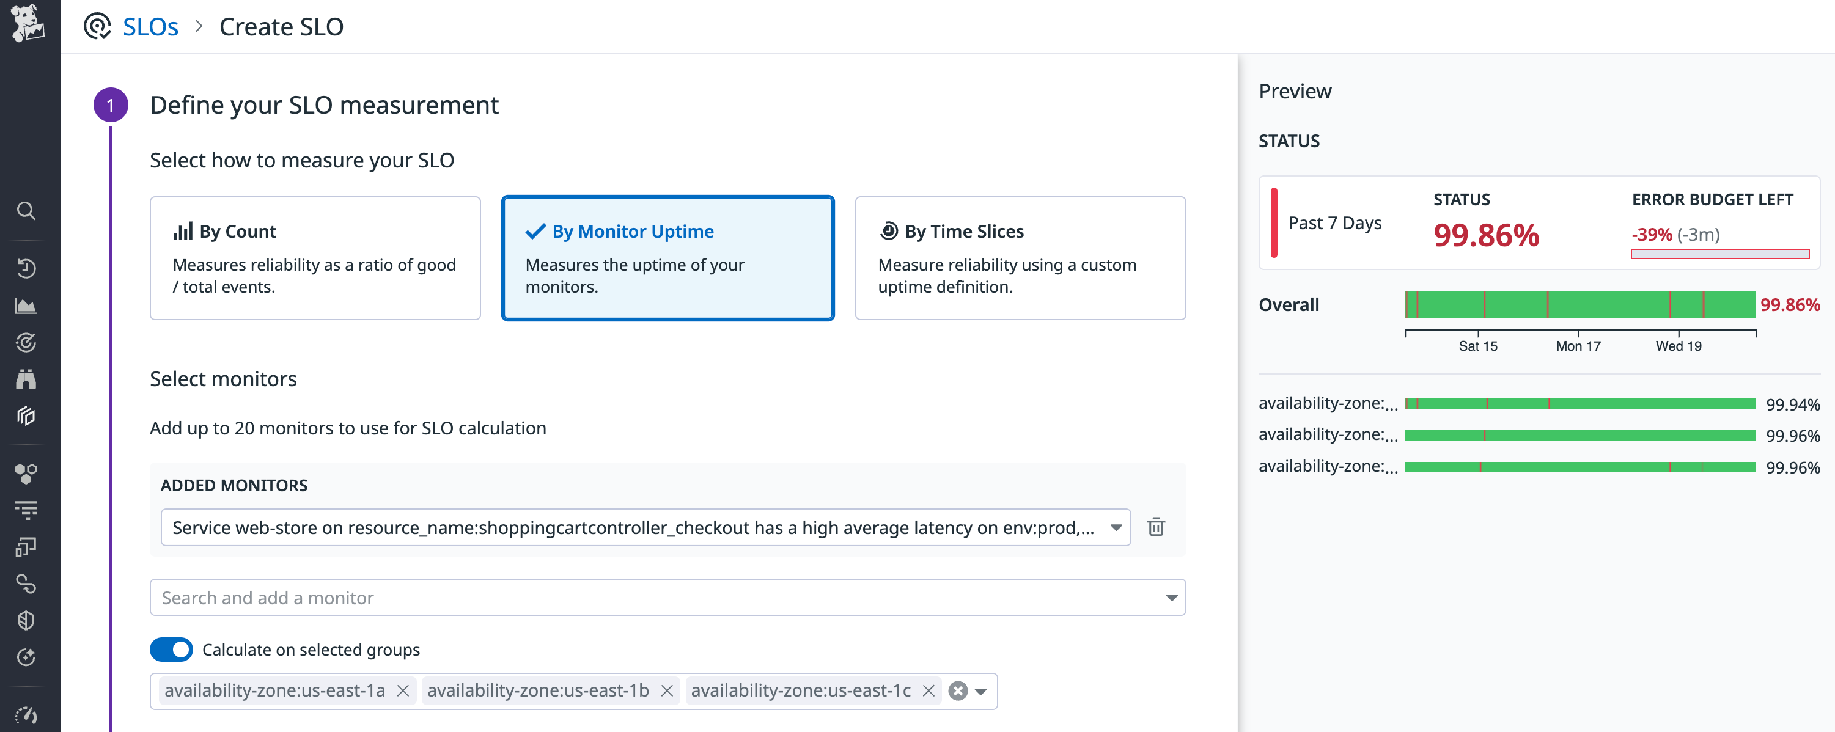
Task: Open the Search magnifier in the sidebar
Action: (27, 211)
